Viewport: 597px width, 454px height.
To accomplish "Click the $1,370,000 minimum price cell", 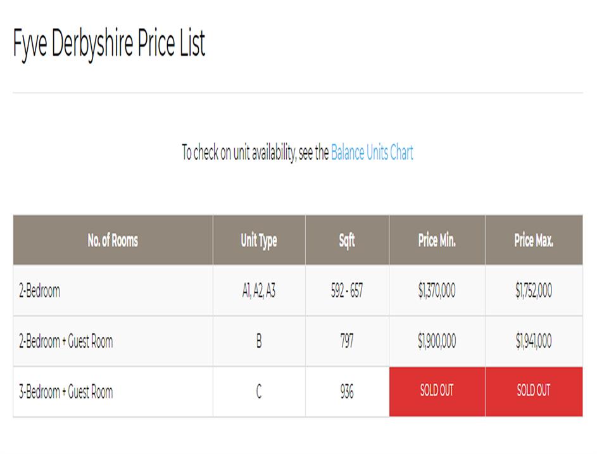I will pyautogui.click(x=437, y=291).
